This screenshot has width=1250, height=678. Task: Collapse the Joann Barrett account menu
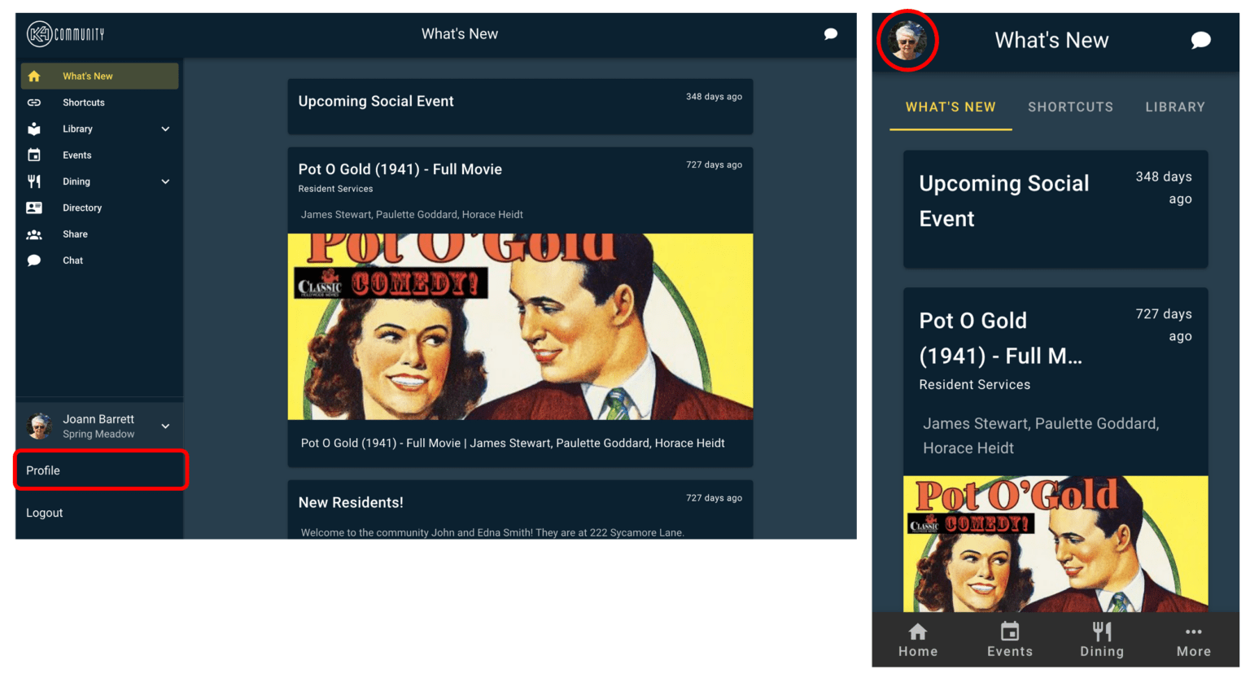coord(165,426)
